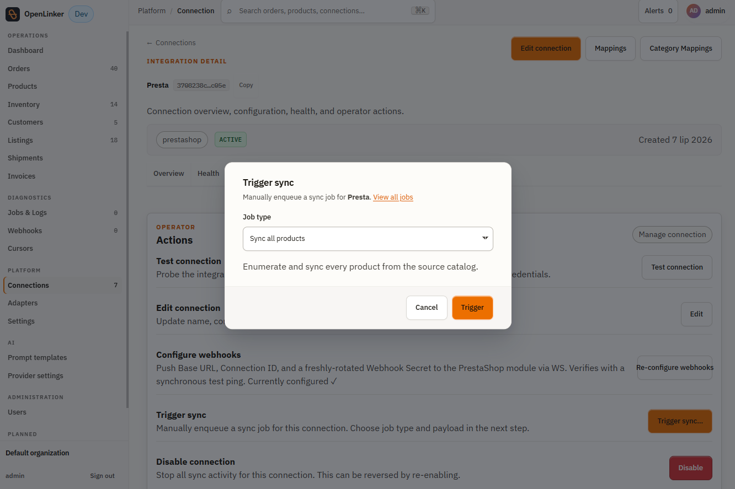Cancel the Trigger sync dialog

point(427,308)
